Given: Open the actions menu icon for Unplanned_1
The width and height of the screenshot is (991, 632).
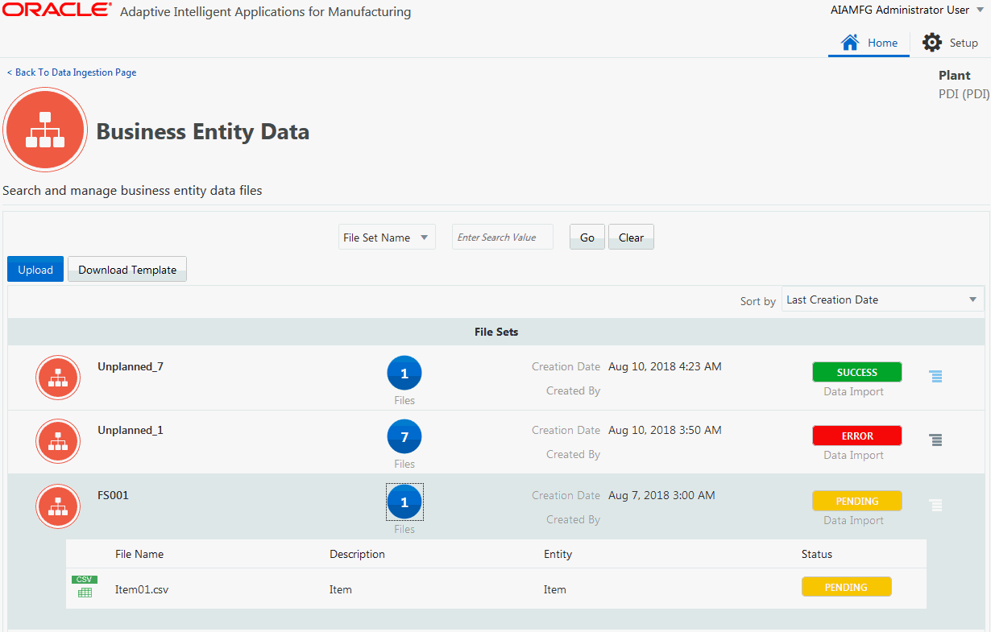Looking at the screenshot, I should [935, 440].
